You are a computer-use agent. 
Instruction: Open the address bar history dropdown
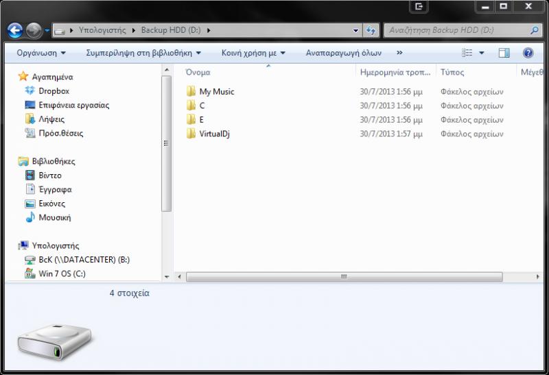pyautogui.click(x=355, y=30)
